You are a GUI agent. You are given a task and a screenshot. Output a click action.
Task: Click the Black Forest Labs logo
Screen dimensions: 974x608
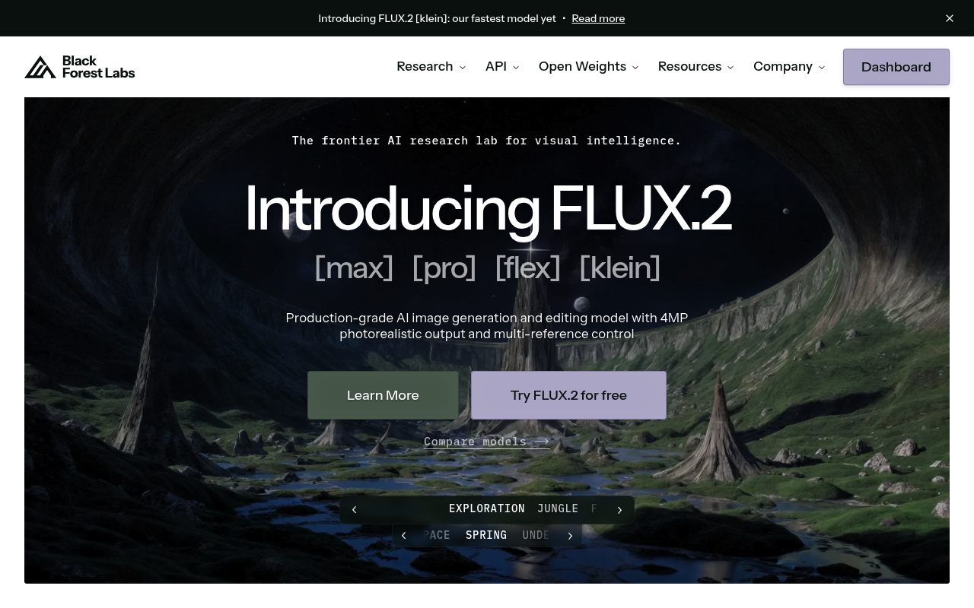coord(80,67)
